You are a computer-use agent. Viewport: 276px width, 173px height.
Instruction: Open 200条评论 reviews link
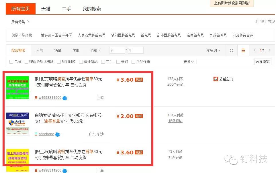(x=175, y=85)
